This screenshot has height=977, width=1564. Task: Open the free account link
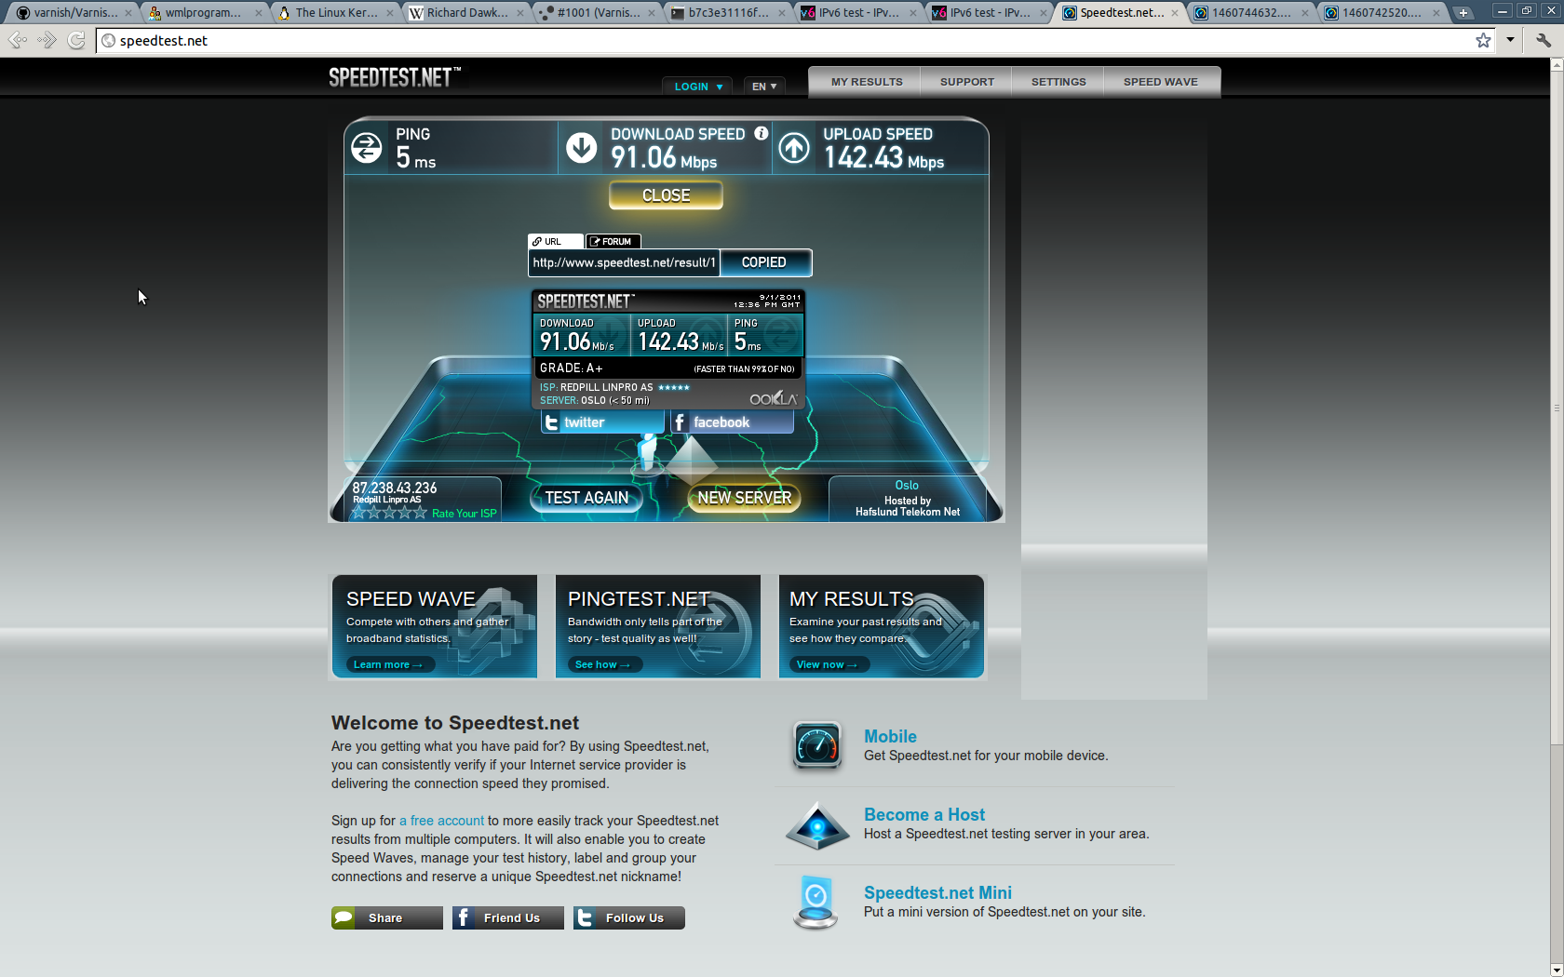pyautogui.click(x=441, y=821)
